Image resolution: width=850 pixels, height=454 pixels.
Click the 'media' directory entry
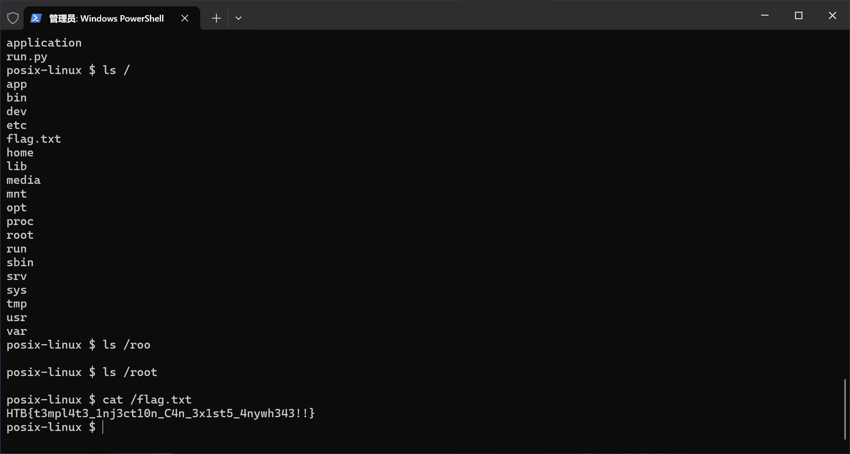[24, 180]
